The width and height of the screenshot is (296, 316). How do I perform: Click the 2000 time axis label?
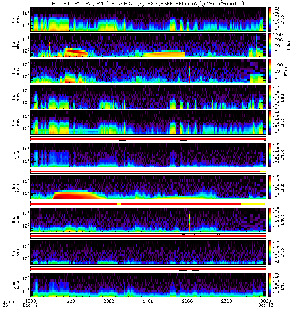109,301
